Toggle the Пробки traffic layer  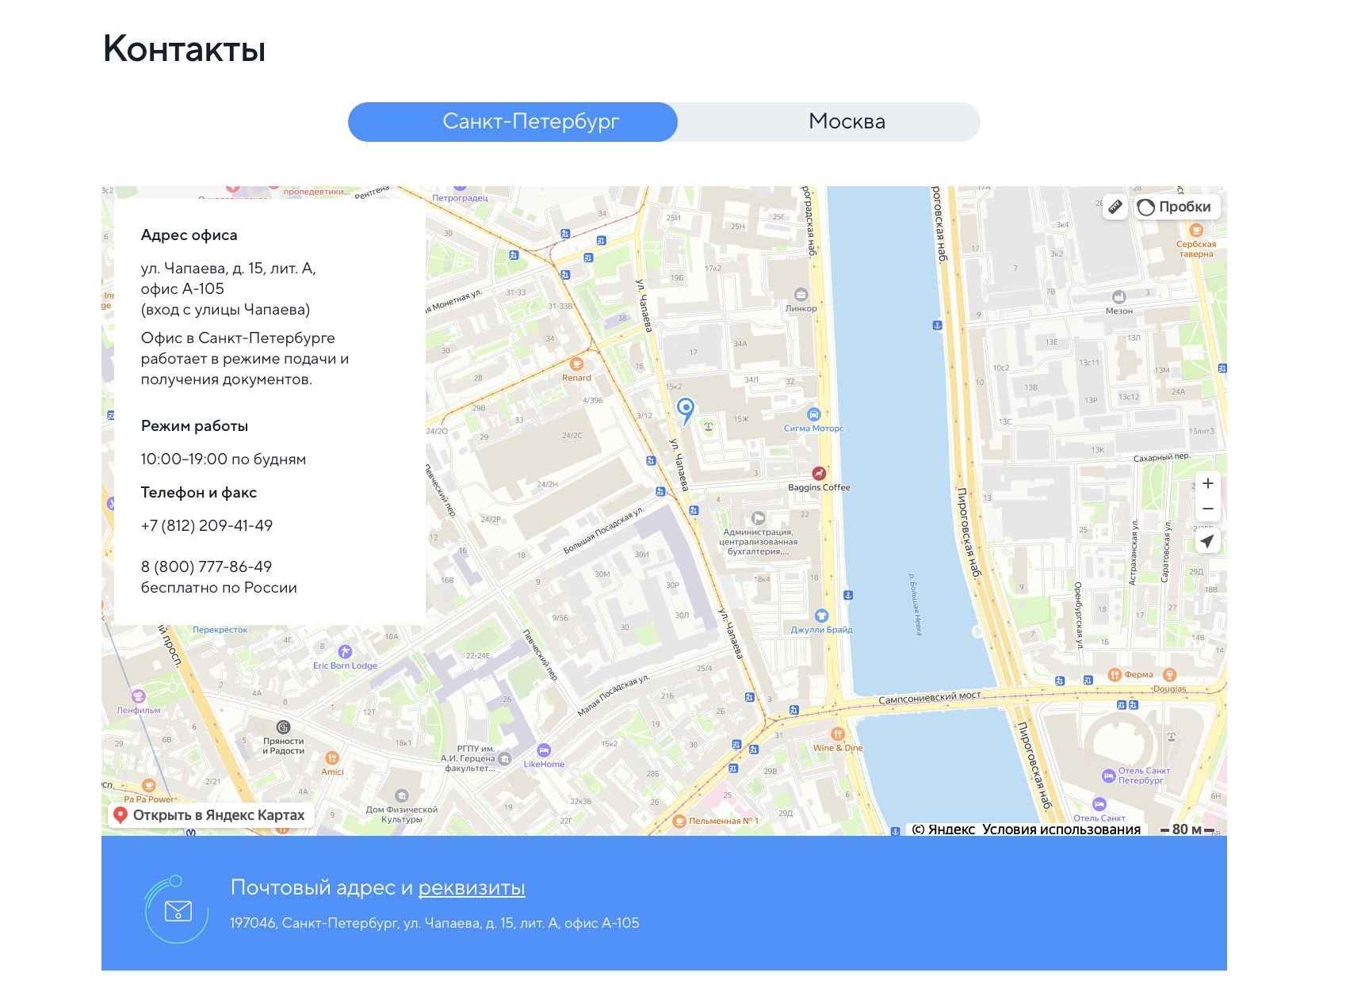tap(1176, 207)
